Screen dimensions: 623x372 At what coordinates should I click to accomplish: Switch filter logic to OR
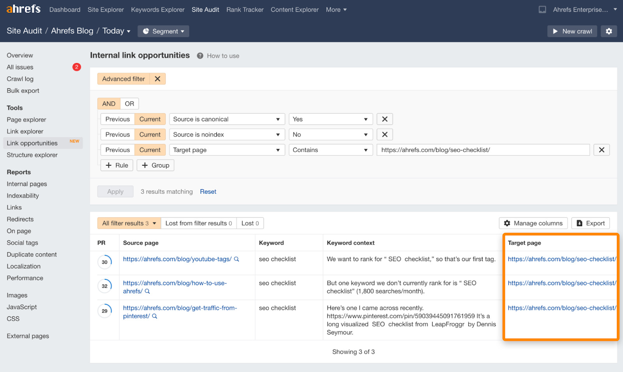click(x=129, y=104)
